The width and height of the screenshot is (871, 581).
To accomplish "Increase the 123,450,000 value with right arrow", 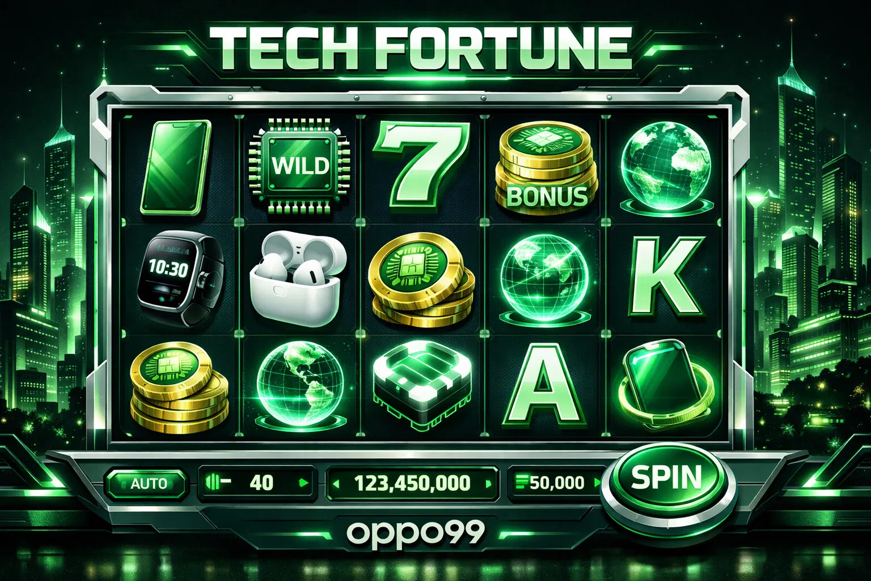I will pos(488,484).
